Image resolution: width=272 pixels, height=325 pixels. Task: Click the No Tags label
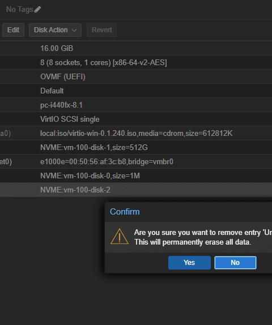[19, 9]
